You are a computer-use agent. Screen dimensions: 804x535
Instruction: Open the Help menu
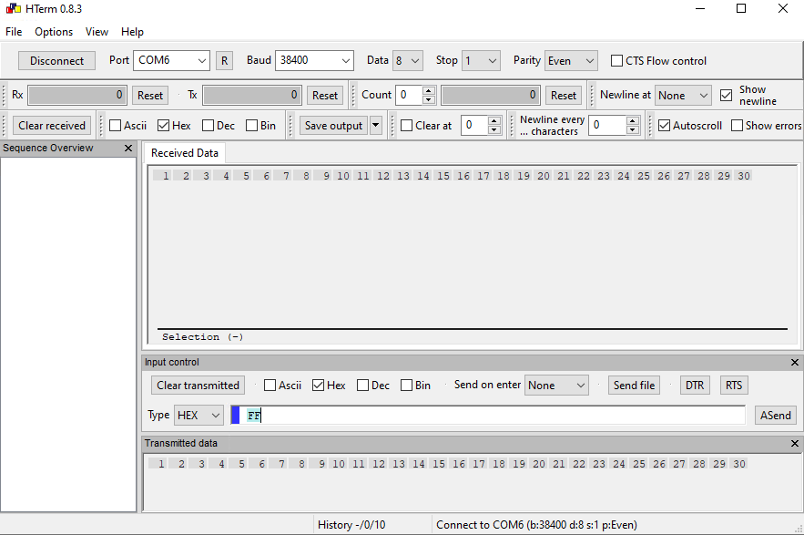132,32
